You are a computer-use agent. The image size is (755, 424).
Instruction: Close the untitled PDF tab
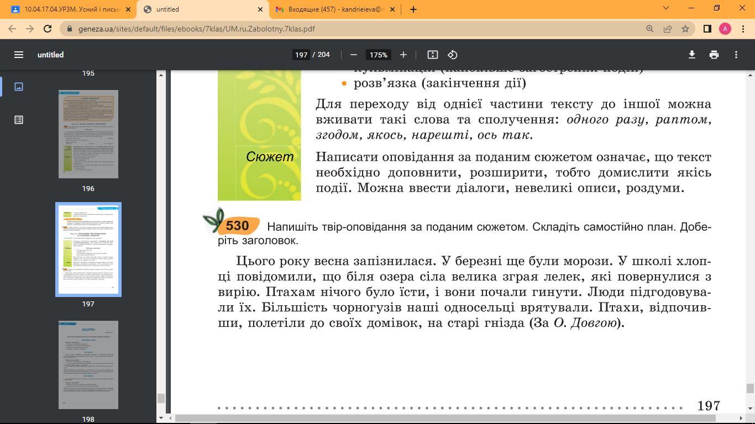pyautogui.click(x=261, y=9)
